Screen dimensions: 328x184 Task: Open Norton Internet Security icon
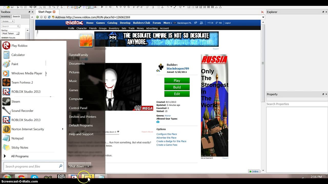pyautogui.click(x=6, y=129)
